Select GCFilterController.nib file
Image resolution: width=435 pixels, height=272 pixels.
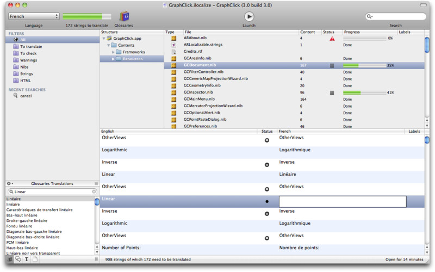[203, 72]
